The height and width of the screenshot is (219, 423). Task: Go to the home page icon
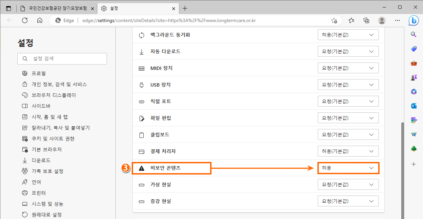pos(40,20)
